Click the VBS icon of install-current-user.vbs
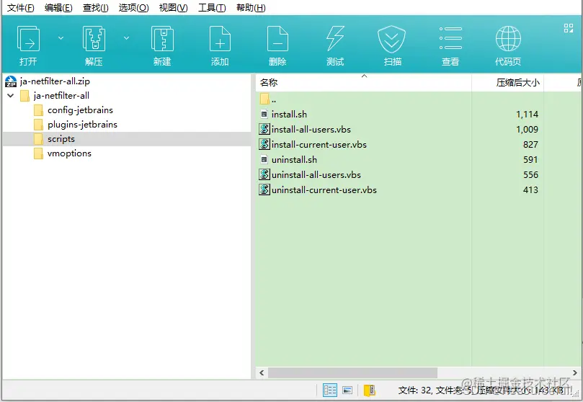The image size is (583, 402). click(x=264, y=144)
